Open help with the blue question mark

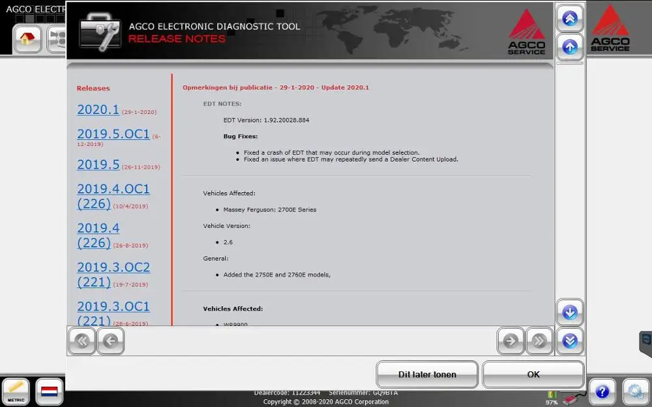(x=602, y=391)
